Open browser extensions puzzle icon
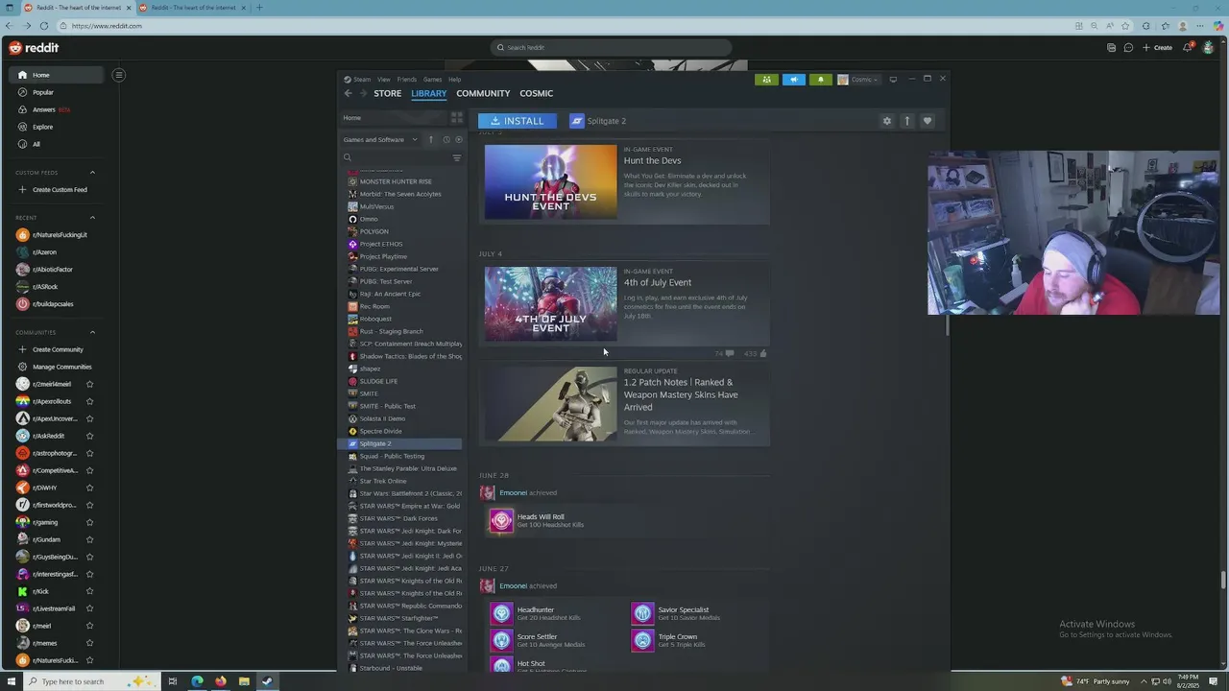Image resolution: width=1229 pixels, height=691 pixels. [1146, 26]
